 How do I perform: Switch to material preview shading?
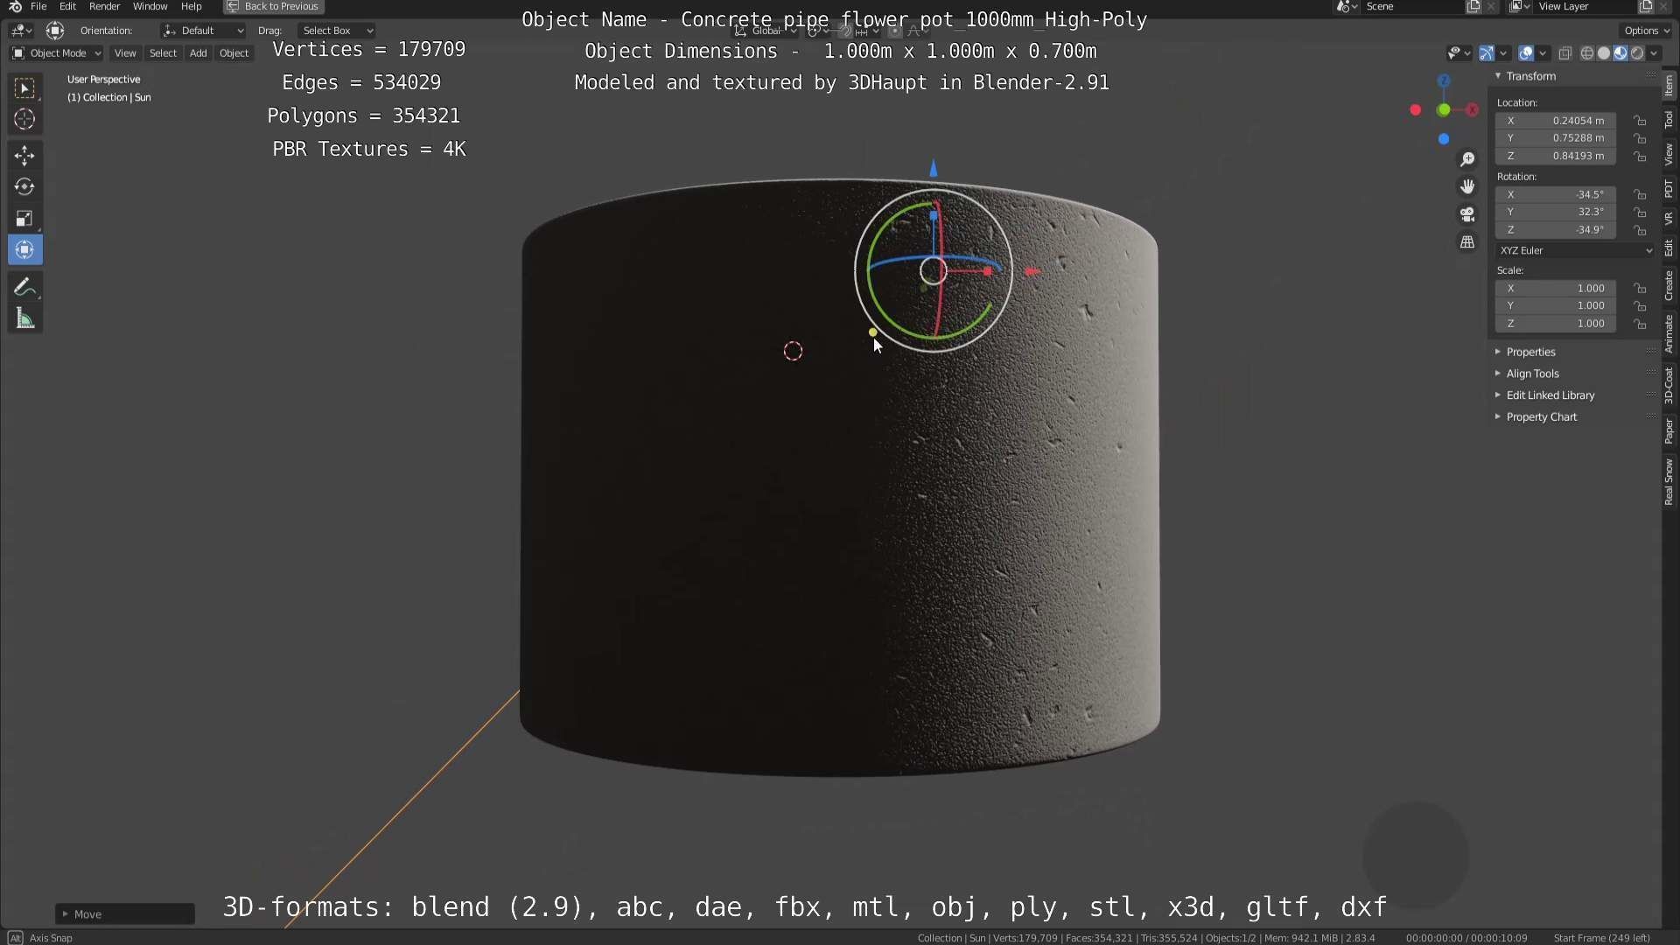click(x=1620, y=53)
